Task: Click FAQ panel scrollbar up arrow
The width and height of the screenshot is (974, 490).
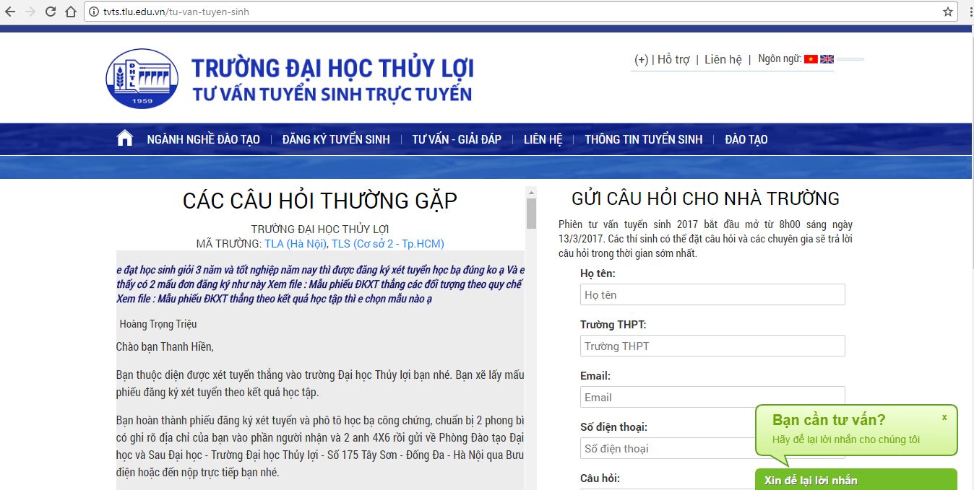Action: (x=531, y=193)
